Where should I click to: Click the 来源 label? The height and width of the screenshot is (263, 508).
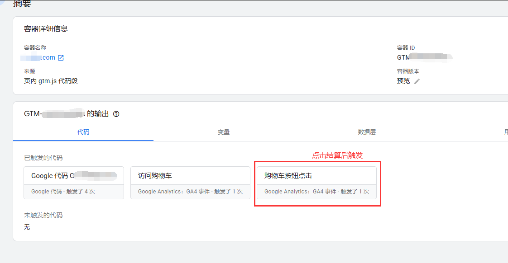(x=29, y=71)
